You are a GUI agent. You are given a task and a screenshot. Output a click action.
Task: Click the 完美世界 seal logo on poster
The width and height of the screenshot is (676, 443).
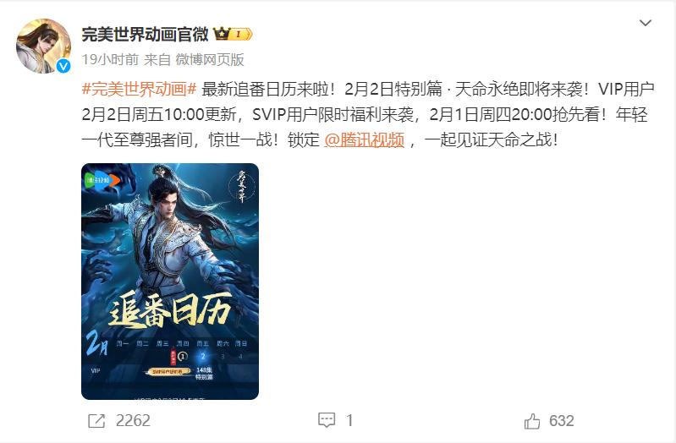[241, 187]
